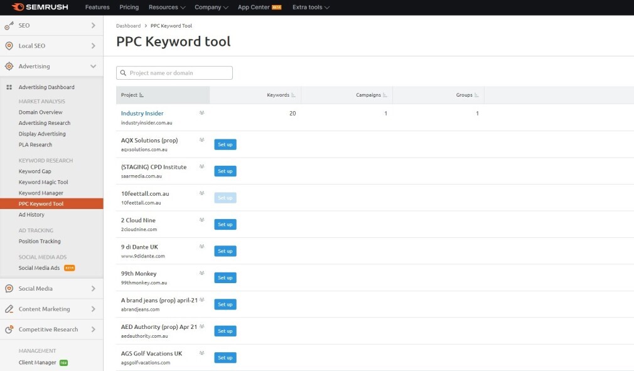Open Keyword Manager in sidebar
The image size is (634, 371).
(41, 193)
